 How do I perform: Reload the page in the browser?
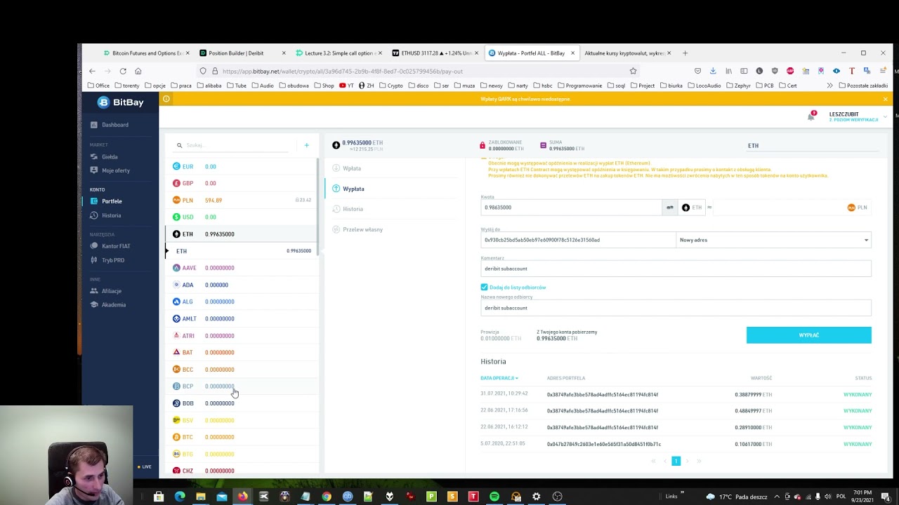(x=123, y=71)
